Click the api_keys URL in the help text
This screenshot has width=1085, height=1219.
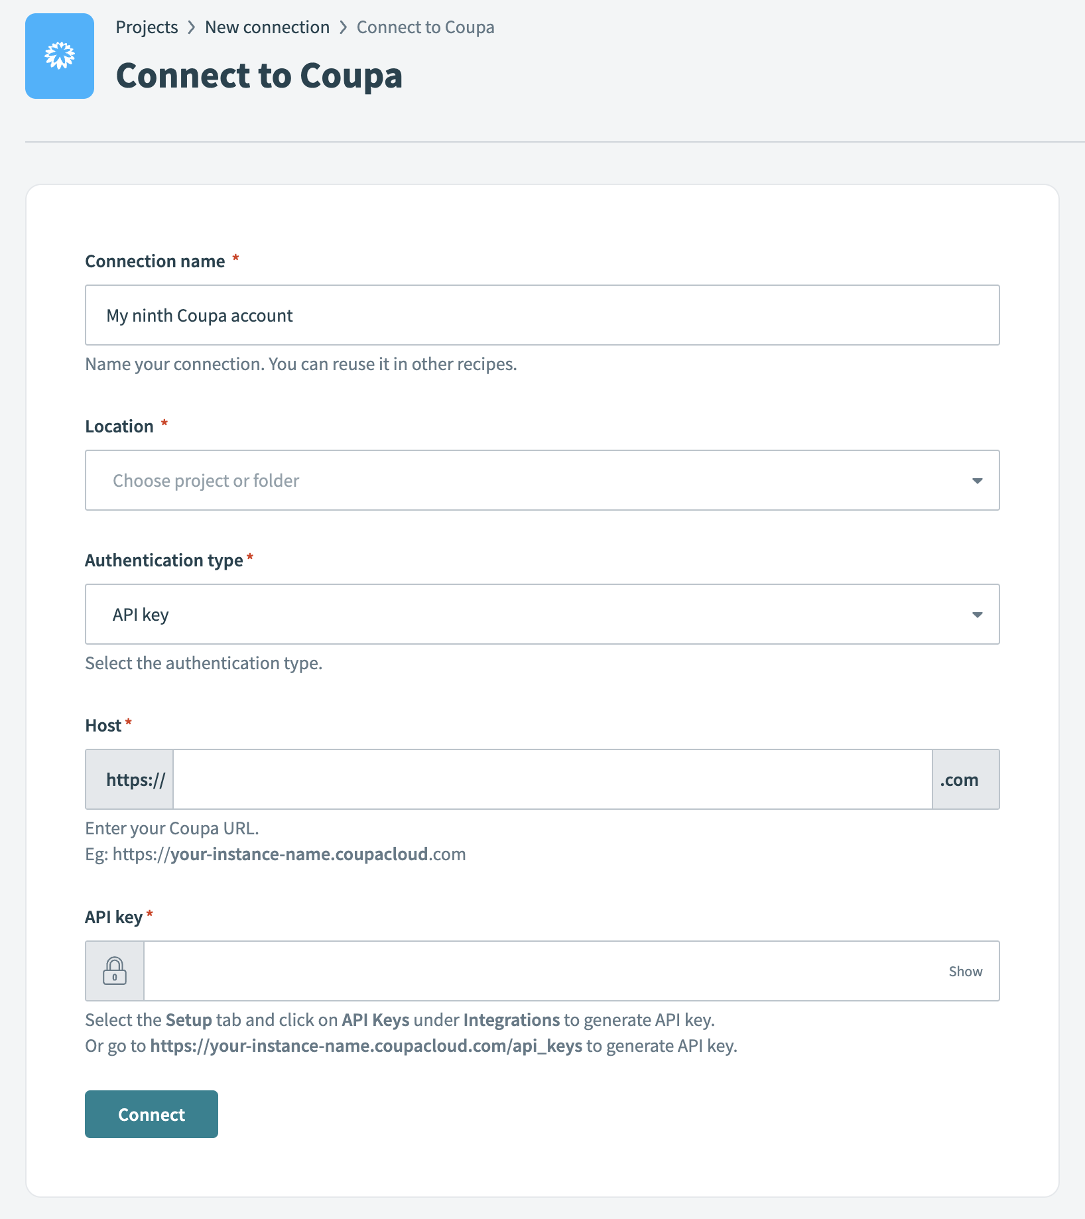point(367,1046)
